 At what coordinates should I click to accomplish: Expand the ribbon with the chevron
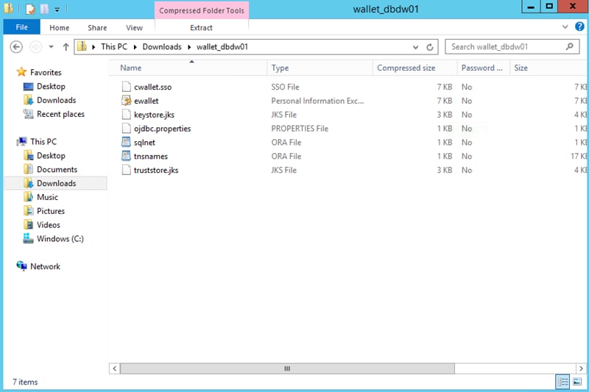pyautogui.click(x=565, y=26)
